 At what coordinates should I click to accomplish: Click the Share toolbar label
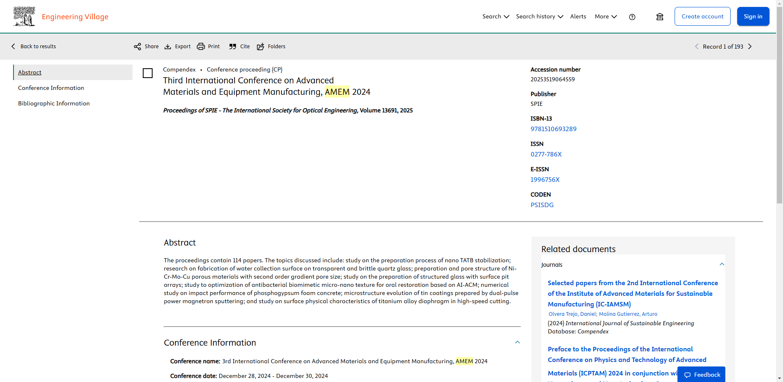coord(151,47)
